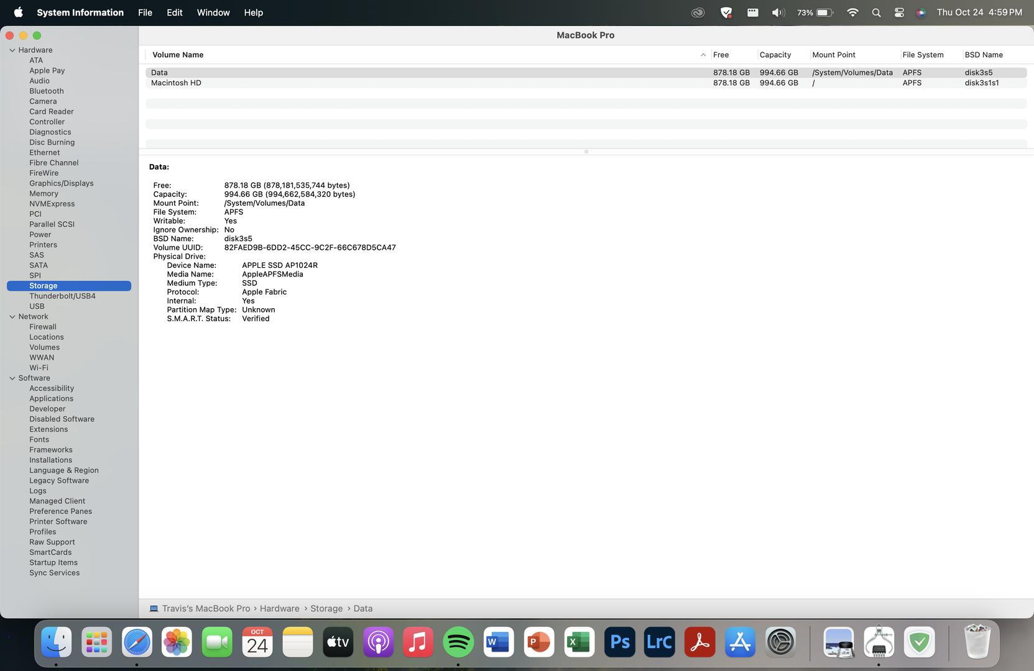Launch the Apple TV app
Screen dimensions: 1034x671
tap(338, 642)
